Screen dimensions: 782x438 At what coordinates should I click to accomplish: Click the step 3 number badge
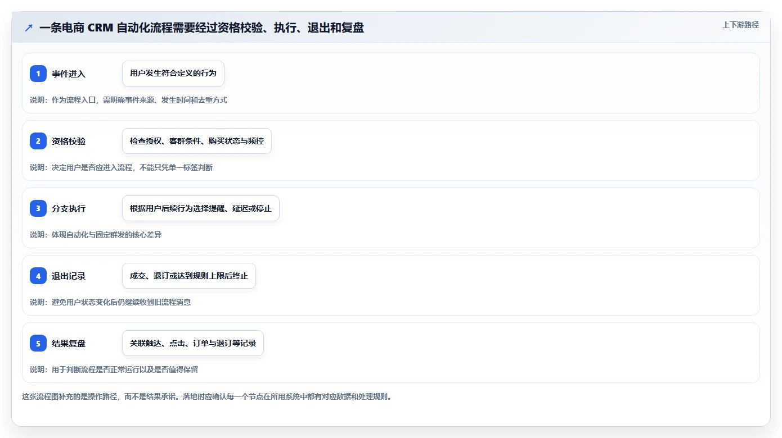(38, 208)
